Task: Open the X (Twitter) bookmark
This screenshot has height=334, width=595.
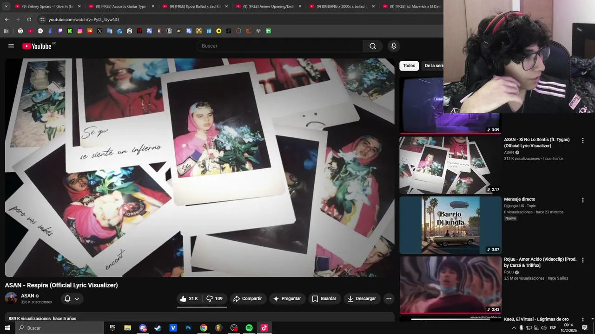Action: [99, 31]
